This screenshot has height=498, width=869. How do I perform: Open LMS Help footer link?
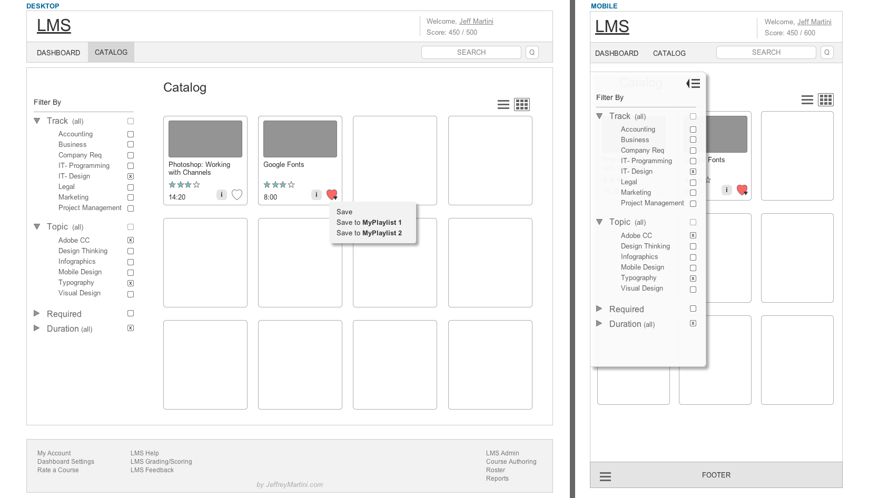click(x=144, y=453)
